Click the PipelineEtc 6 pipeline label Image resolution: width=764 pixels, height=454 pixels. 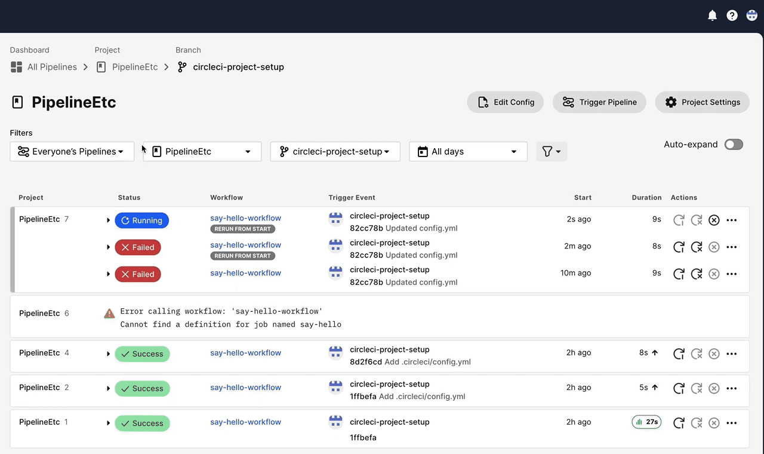44,313
